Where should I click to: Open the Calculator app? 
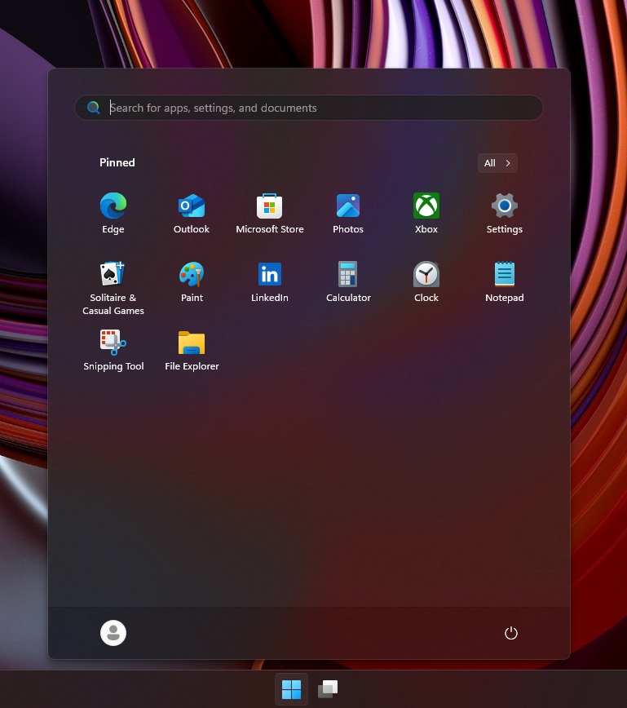tap(348, 282)
